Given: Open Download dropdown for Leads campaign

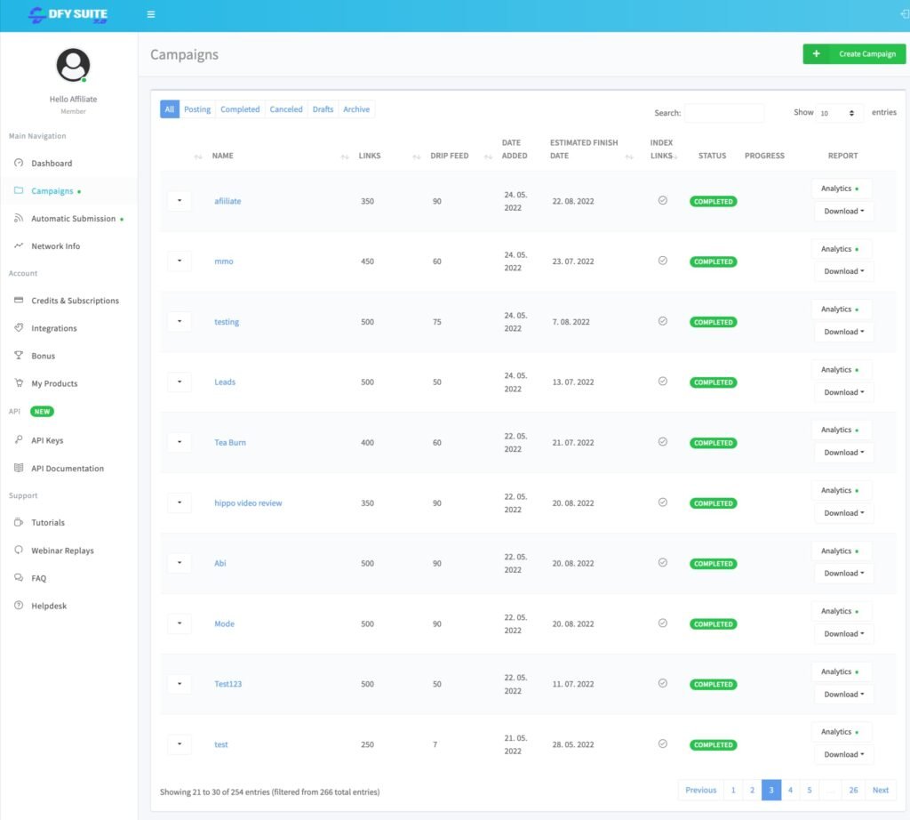Looking at the screenshot, I should [843, 392].
